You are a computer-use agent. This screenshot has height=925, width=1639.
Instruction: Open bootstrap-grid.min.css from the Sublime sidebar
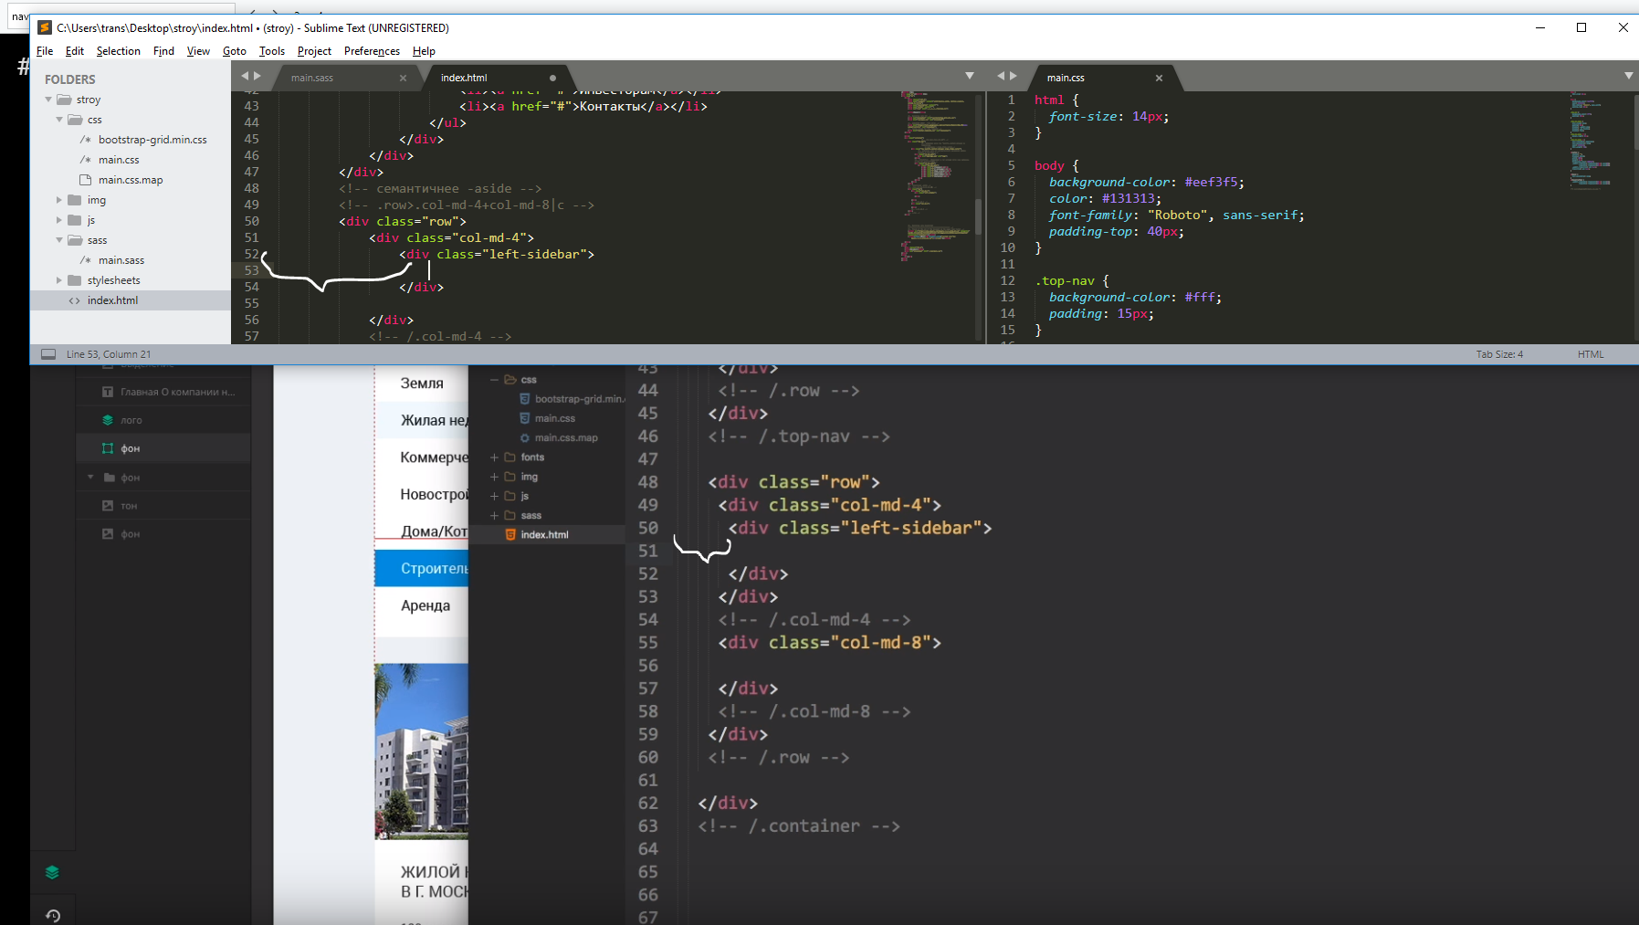tap(152, 140)
